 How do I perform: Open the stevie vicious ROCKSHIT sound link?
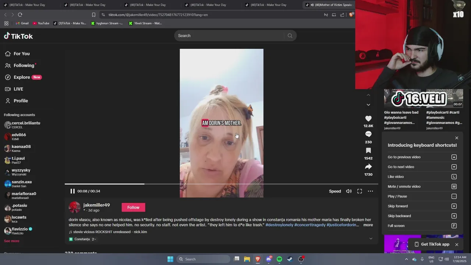click(x=108, y=232)
